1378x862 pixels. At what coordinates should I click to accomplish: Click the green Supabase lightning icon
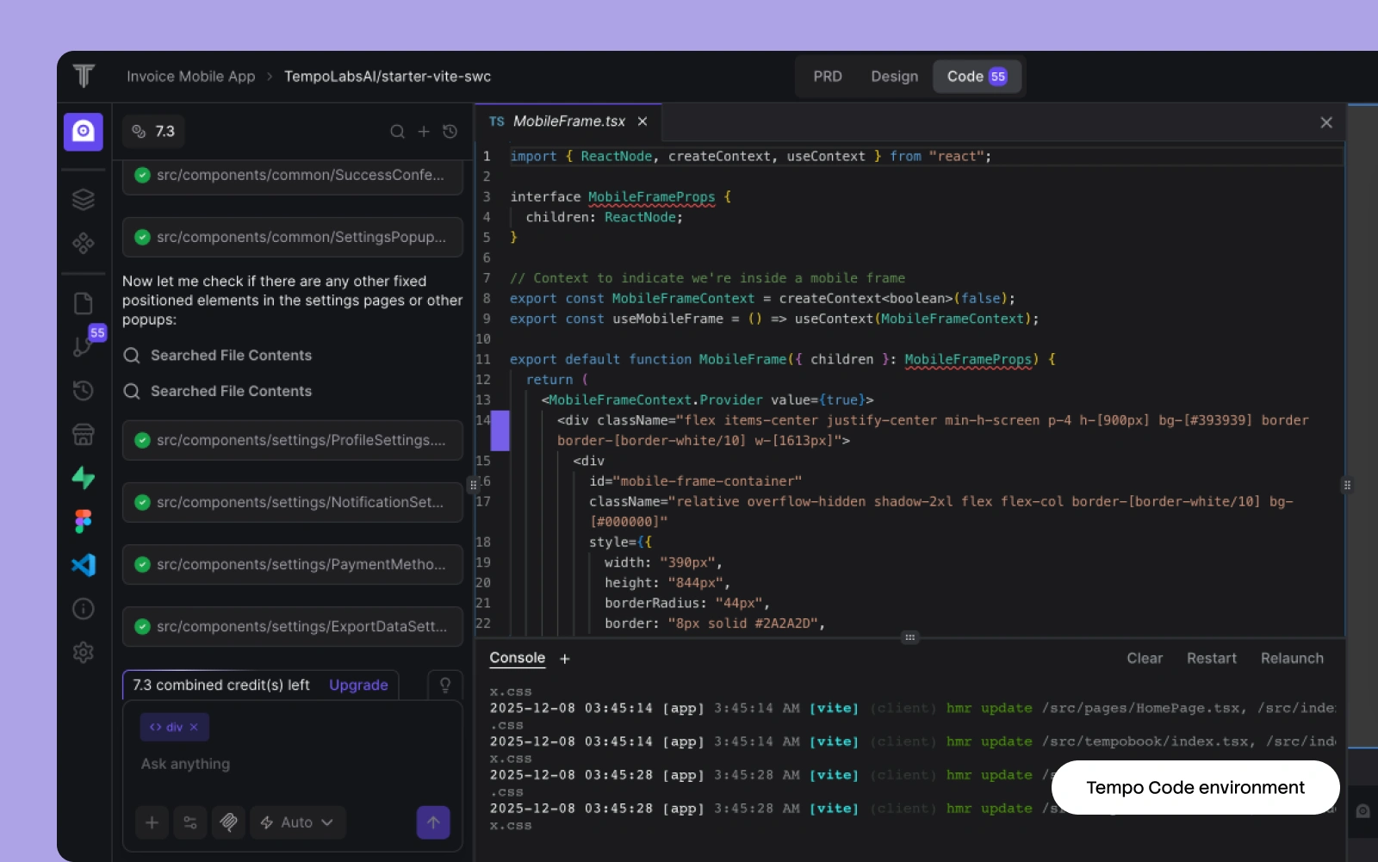point(84,478)
